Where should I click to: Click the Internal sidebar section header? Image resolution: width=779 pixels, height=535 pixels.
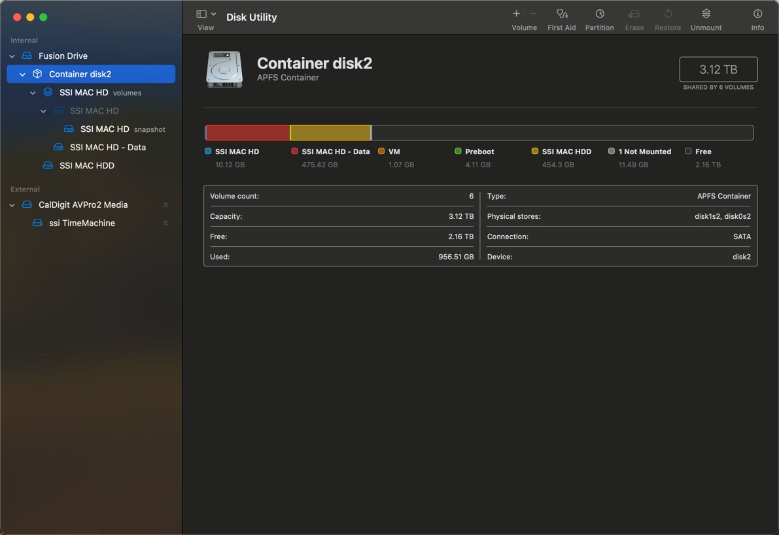click(24, 41)
